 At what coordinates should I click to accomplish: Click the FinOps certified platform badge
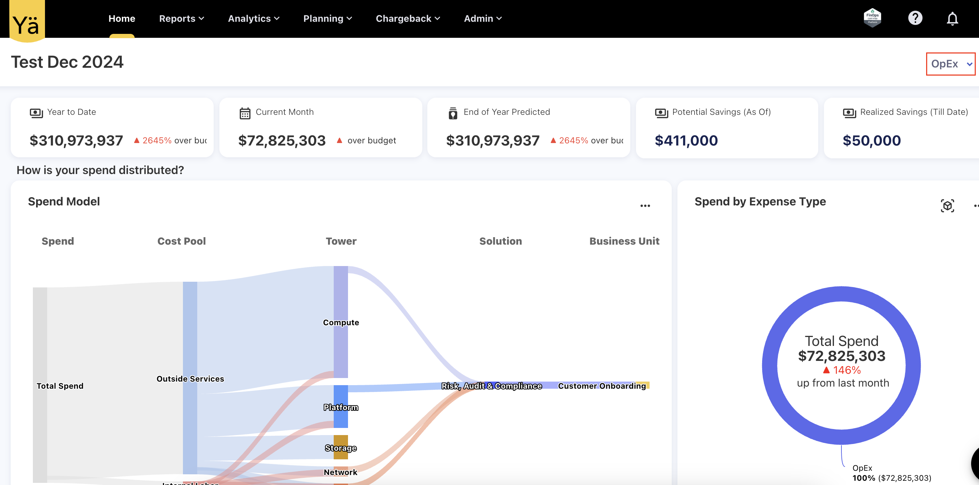tap(872, 18)
